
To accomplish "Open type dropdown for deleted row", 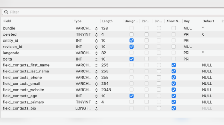I will [96, 34].
